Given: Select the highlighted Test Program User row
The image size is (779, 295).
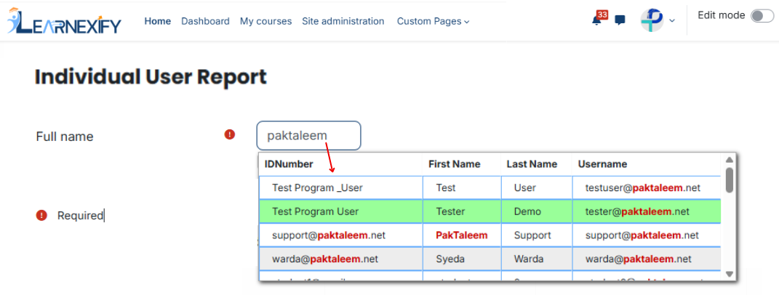Looking at the screenshot, I should [x=490, y=211].
